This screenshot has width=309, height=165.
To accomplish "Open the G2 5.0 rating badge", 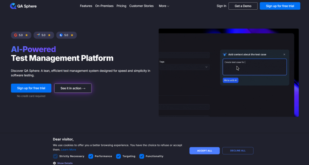I will pyautogui.click(x=21, y=35).
